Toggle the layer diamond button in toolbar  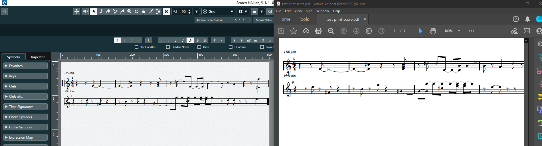tap(166, 11)
